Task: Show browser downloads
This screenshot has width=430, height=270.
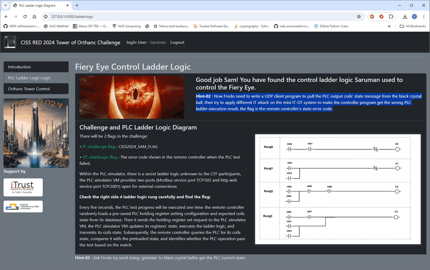Action: 405,16
